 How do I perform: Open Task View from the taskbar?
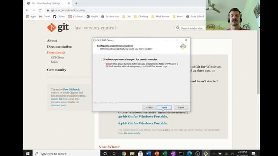[x=115, y=154]
